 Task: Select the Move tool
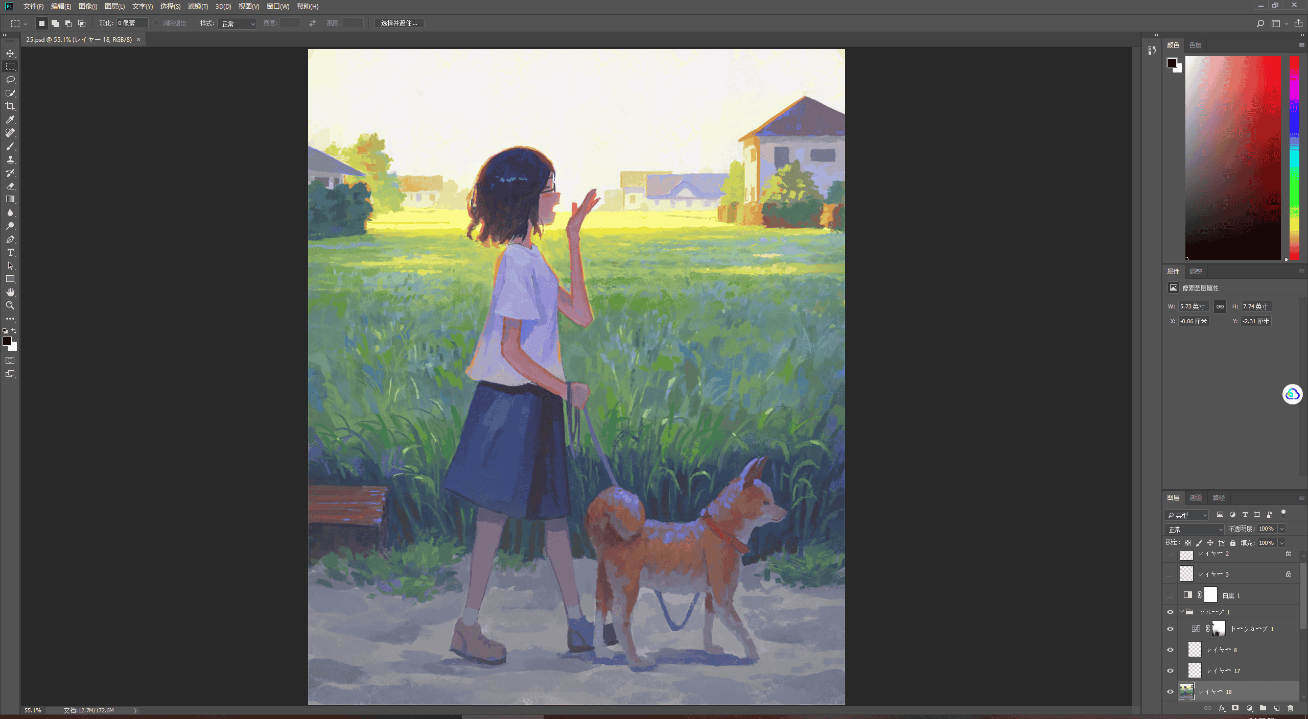[10, 53]
